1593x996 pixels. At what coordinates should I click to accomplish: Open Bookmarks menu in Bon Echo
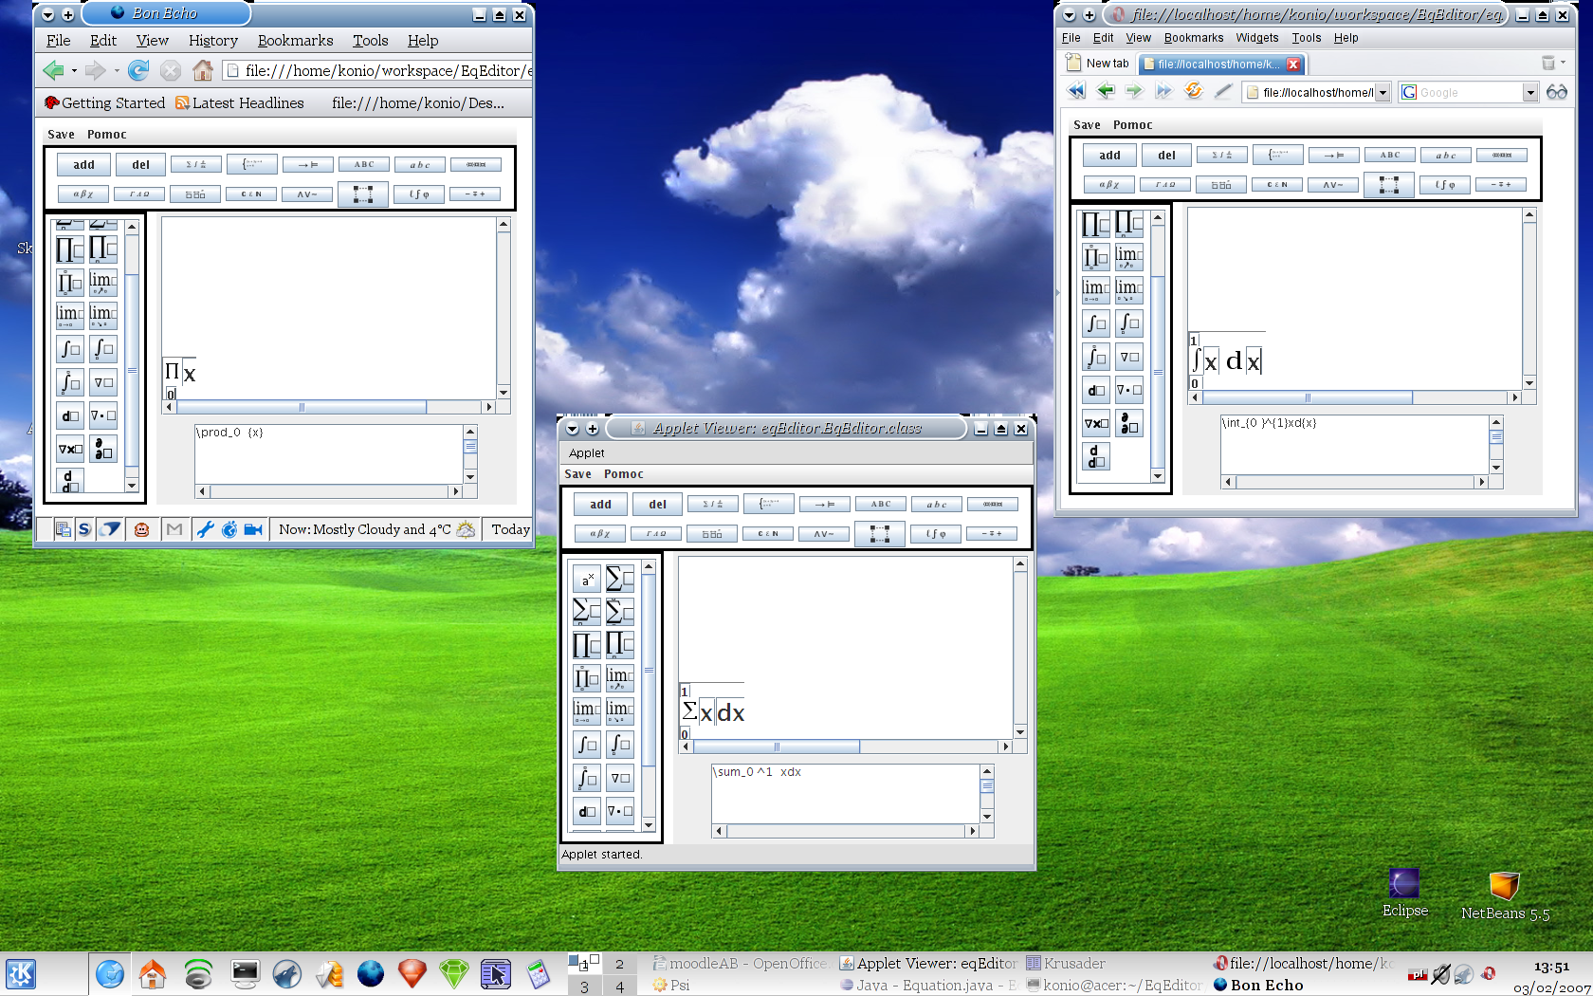[x=295, y=41]
